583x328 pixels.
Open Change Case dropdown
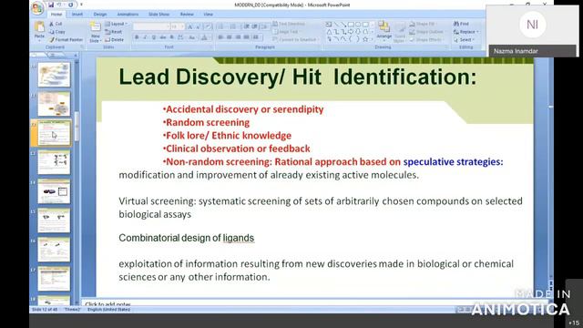click(x=192, y=37)
